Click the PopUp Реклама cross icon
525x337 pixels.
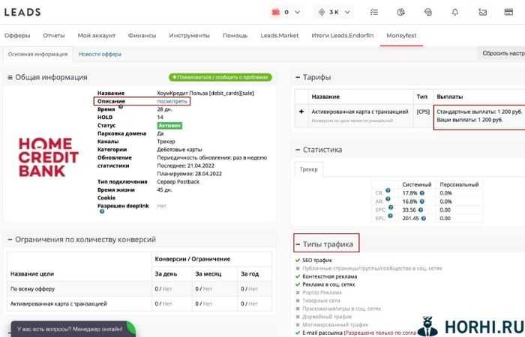click(298, 293)
